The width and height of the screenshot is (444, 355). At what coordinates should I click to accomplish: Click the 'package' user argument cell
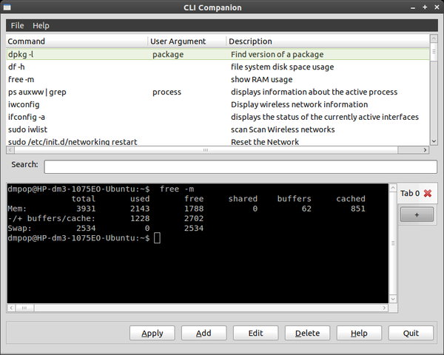click(168, 54)
